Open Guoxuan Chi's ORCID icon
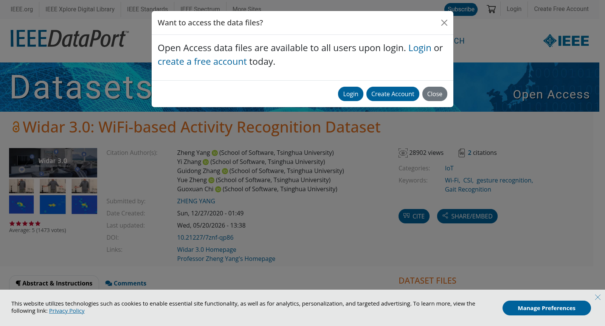Image resolution: width=605 pixels, height=326 pixels. [218, 189]
